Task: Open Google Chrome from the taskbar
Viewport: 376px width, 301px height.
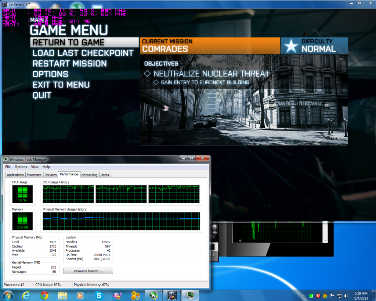Action: [x=44, y=295]
